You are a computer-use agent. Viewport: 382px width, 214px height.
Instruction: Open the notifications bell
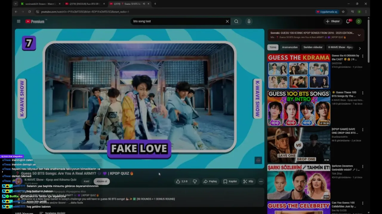pyautogui.click(x=348, y=21)
